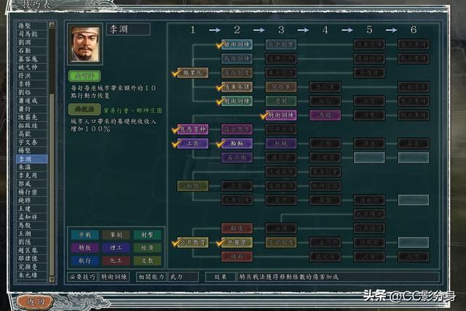Image resolution: width=466 pixels, height=311 pixels.
Task: Click the dimmed 貿易行會 tech node
Action: (325, 171)
